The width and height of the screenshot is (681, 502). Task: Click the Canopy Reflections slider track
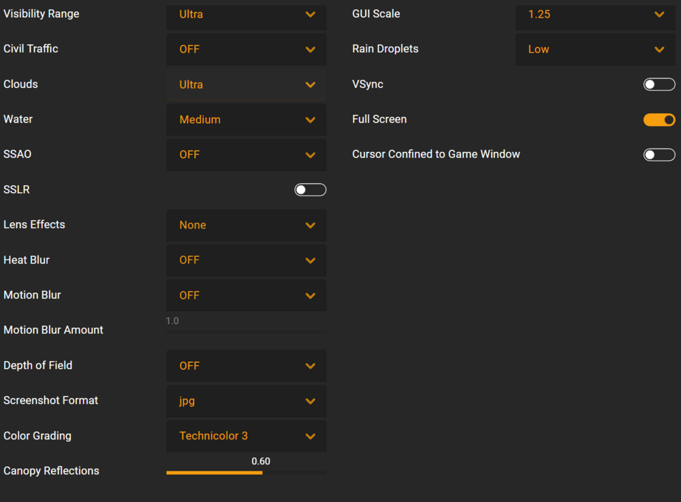[246, 472]
